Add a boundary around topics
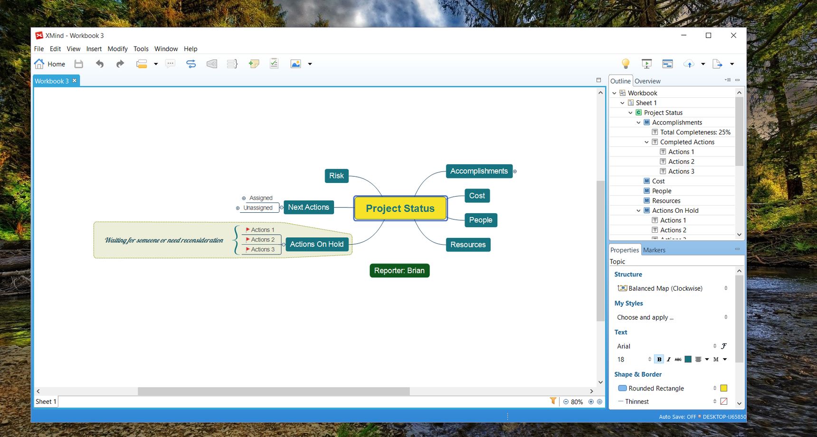This screenshot has width=817, height=437. [212, 64]
